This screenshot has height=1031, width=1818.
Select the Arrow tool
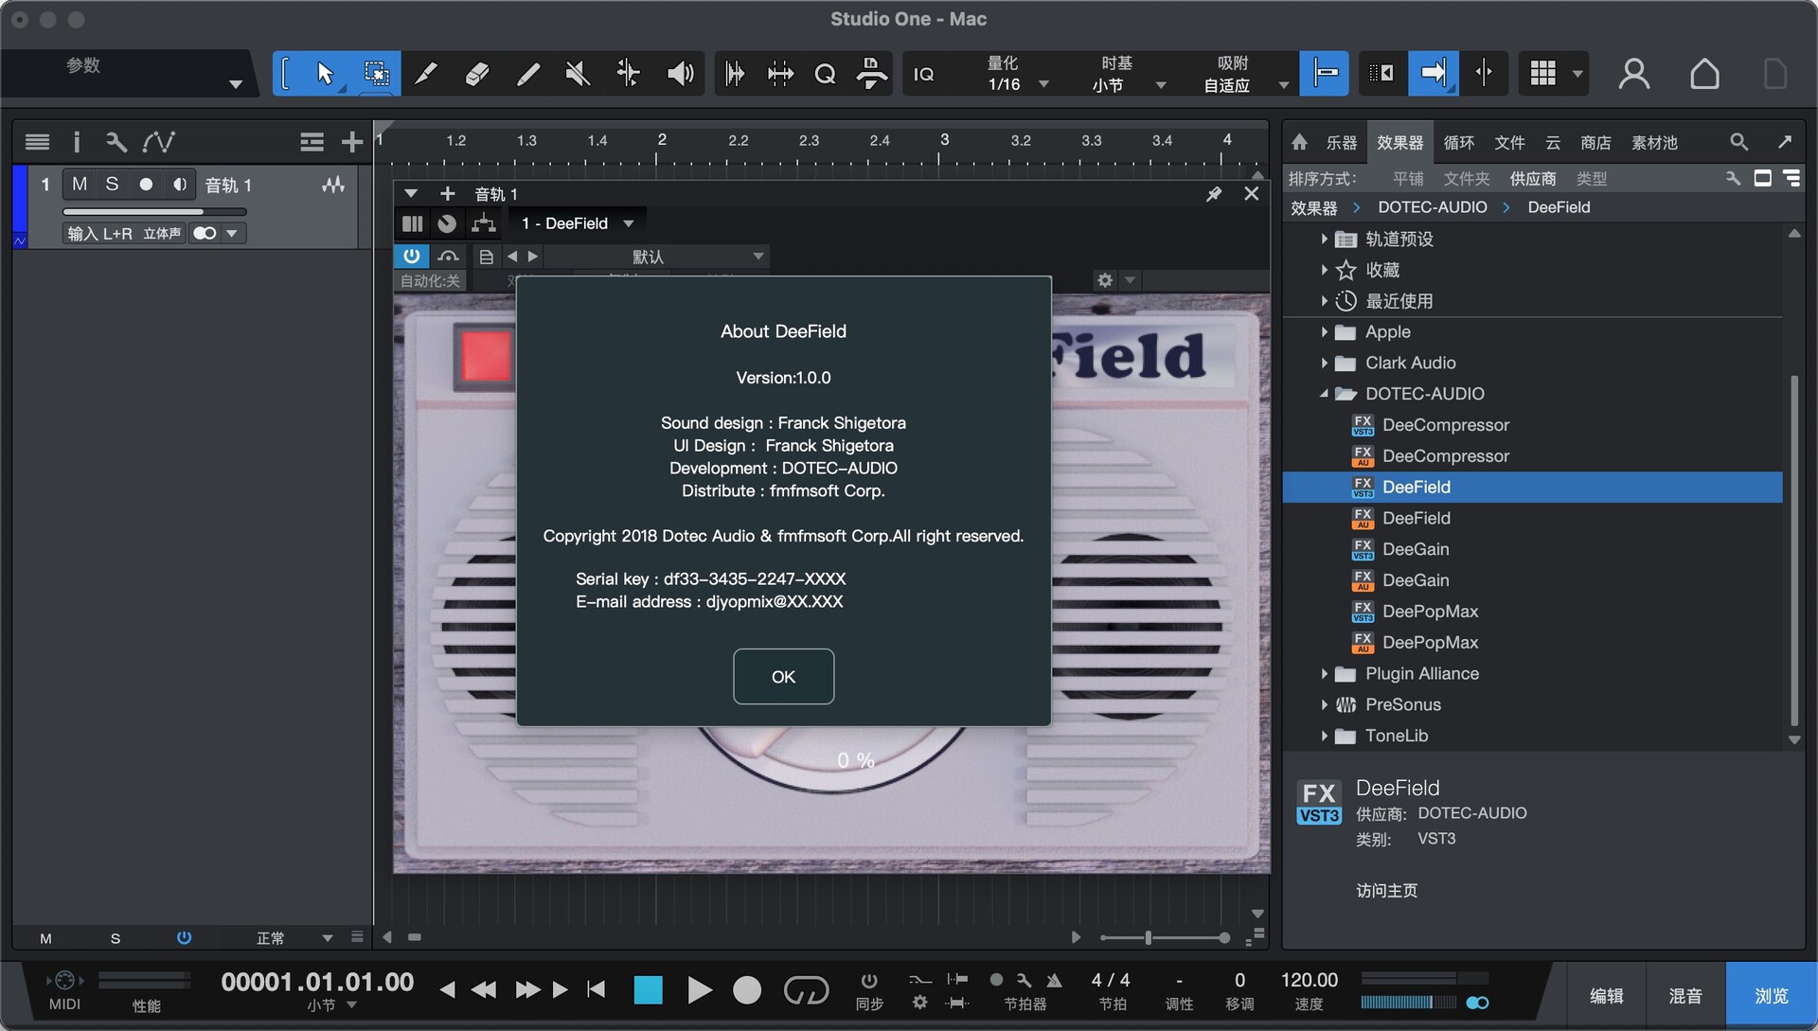(325, 74)
